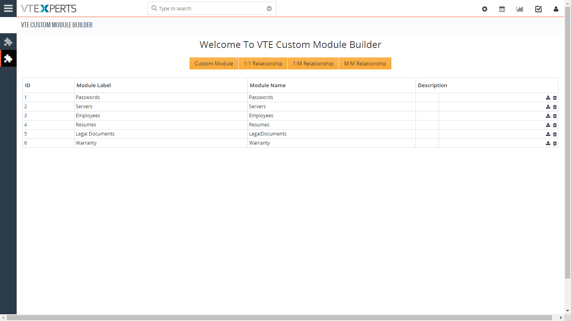Focus the Type to search field
The width and height of the screenshot is (571, 321).
[211, 8]
